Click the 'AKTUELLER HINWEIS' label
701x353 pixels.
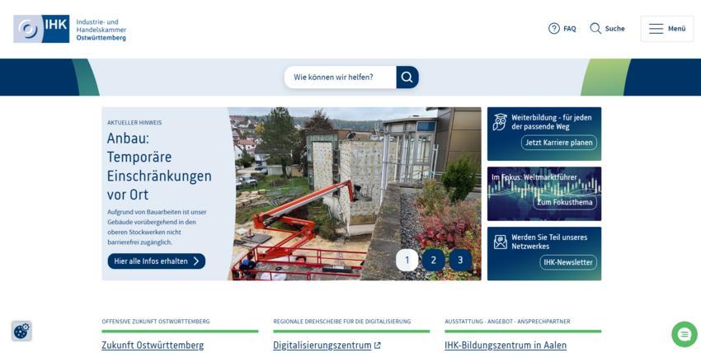point(134,122)
